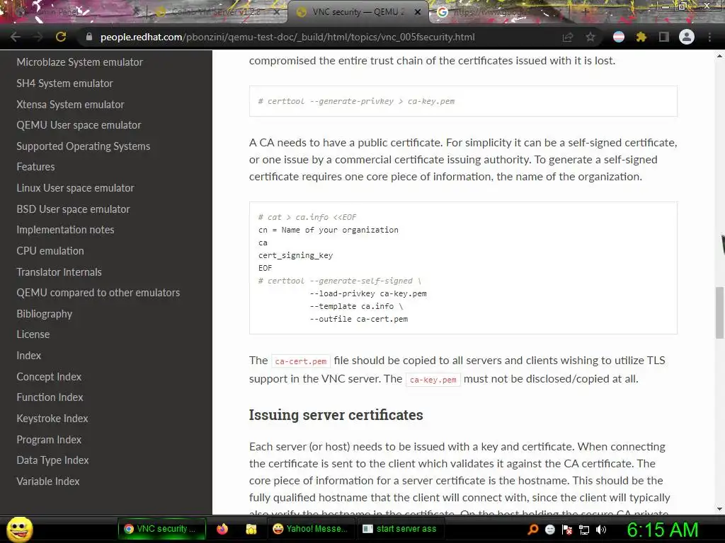725x543 pixels.
Task: Switch to the Admin Panel tab
Action: pyautogui.click(x=74, y=12)
